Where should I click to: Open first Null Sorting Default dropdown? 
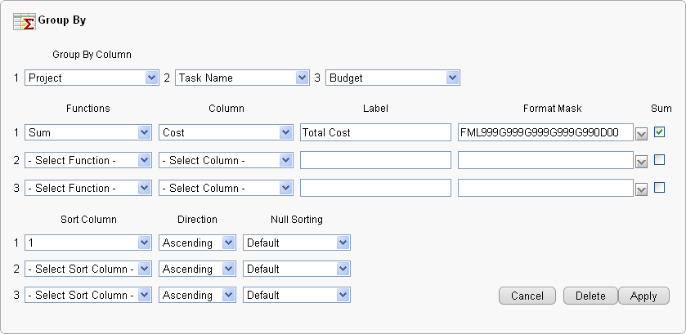297,243
